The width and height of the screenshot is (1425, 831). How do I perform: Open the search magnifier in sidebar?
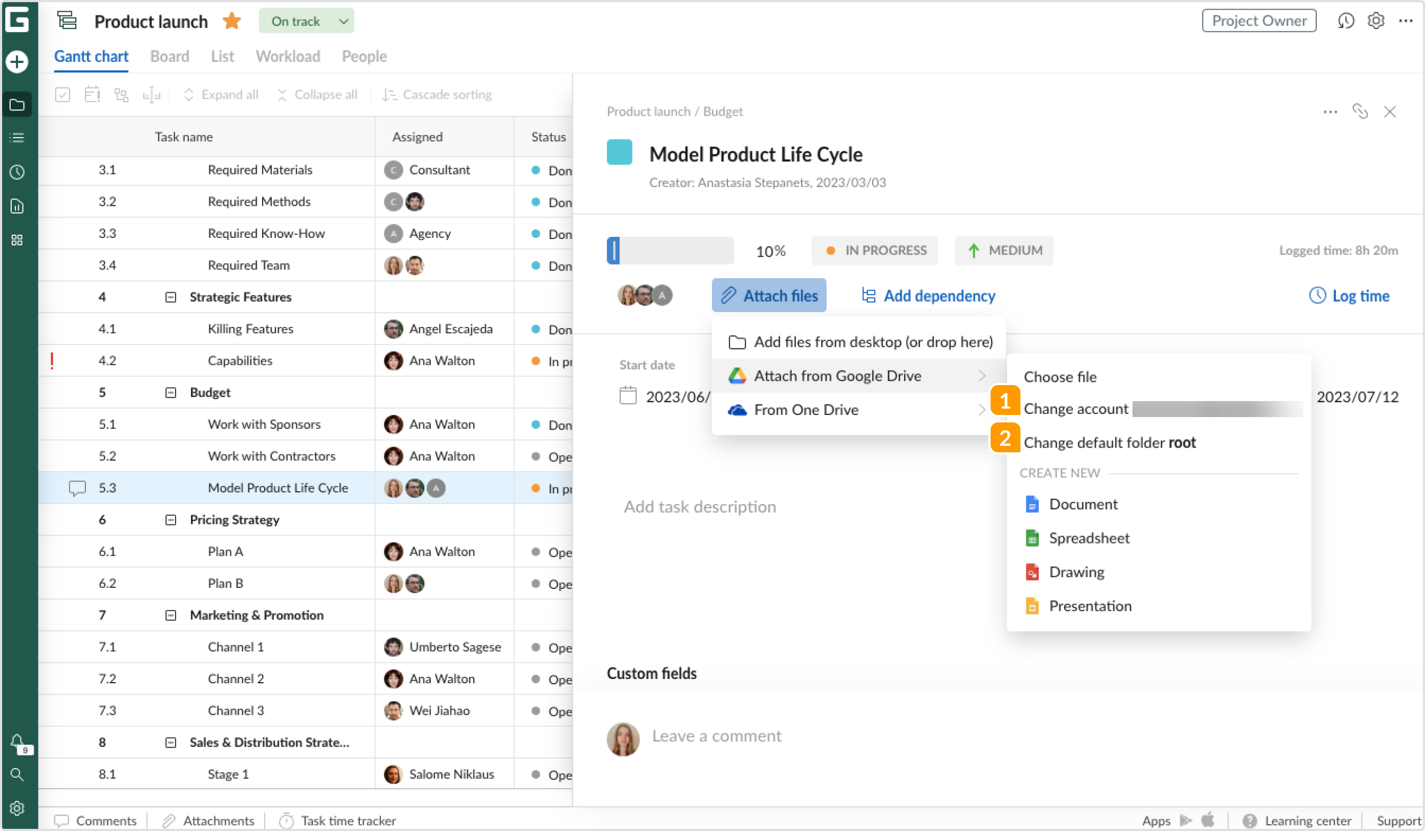tap(17, 774)
